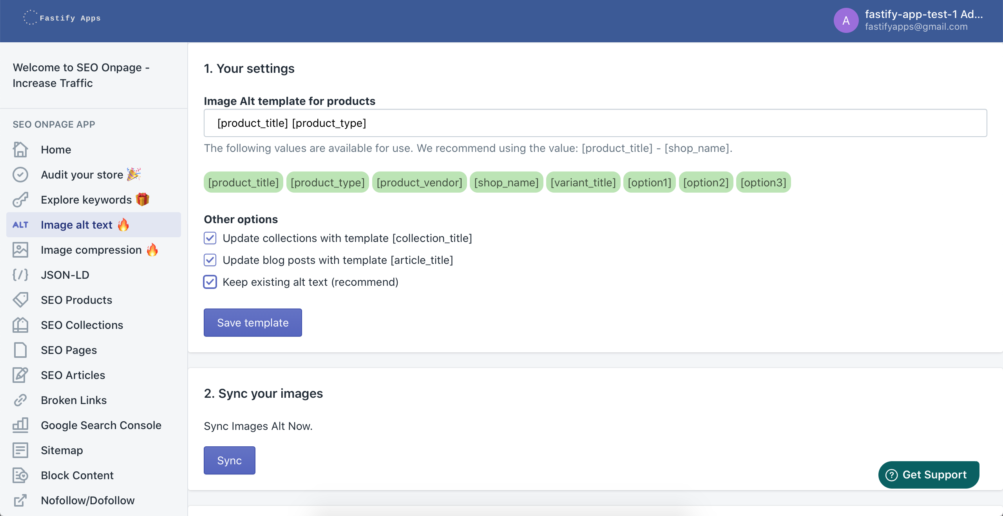
Task: Open Explore keywords page
Action: pos(94,200)
